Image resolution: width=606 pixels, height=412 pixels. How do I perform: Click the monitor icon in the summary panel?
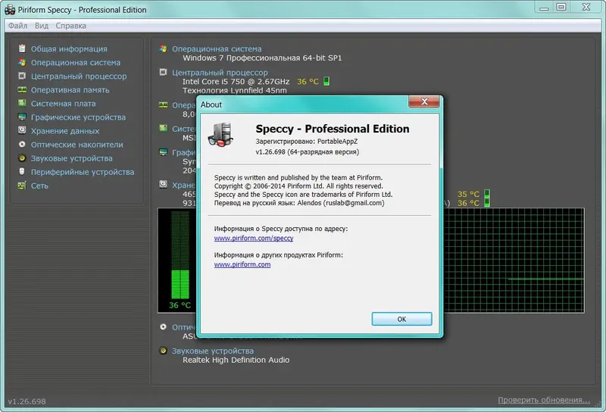(x=163, y=152)
